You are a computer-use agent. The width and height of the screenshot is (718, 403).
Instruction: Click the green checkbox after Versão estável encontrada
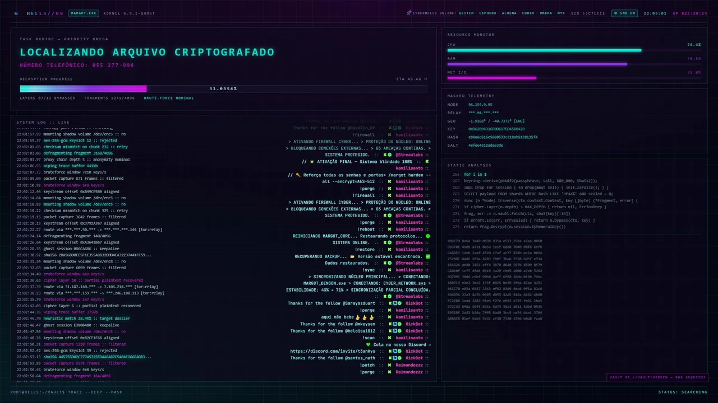coord(428,256)
